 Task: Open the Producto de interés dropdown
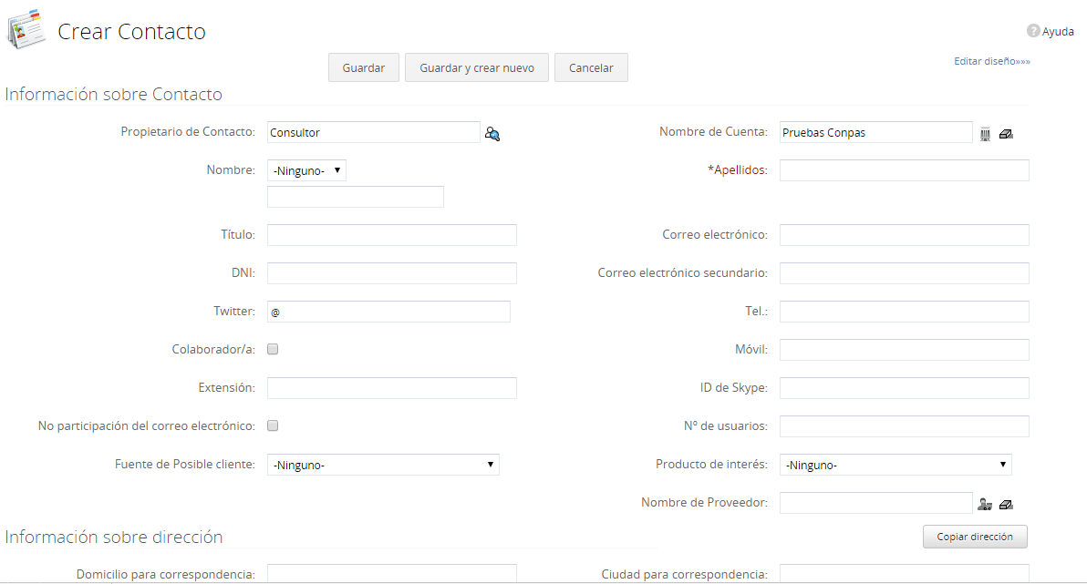tap(895, 465)
